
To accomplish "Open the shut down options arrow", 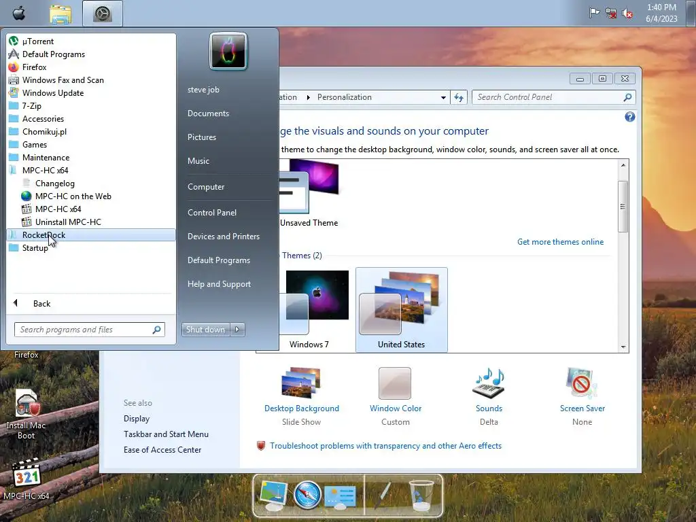I will [237, 330].
